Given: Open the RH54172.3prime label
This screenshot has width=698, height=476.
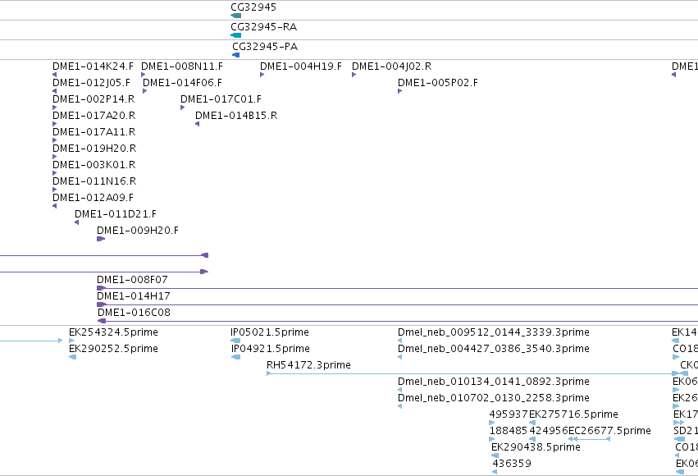Looking at the screenshot, I should tap(308, 365).
